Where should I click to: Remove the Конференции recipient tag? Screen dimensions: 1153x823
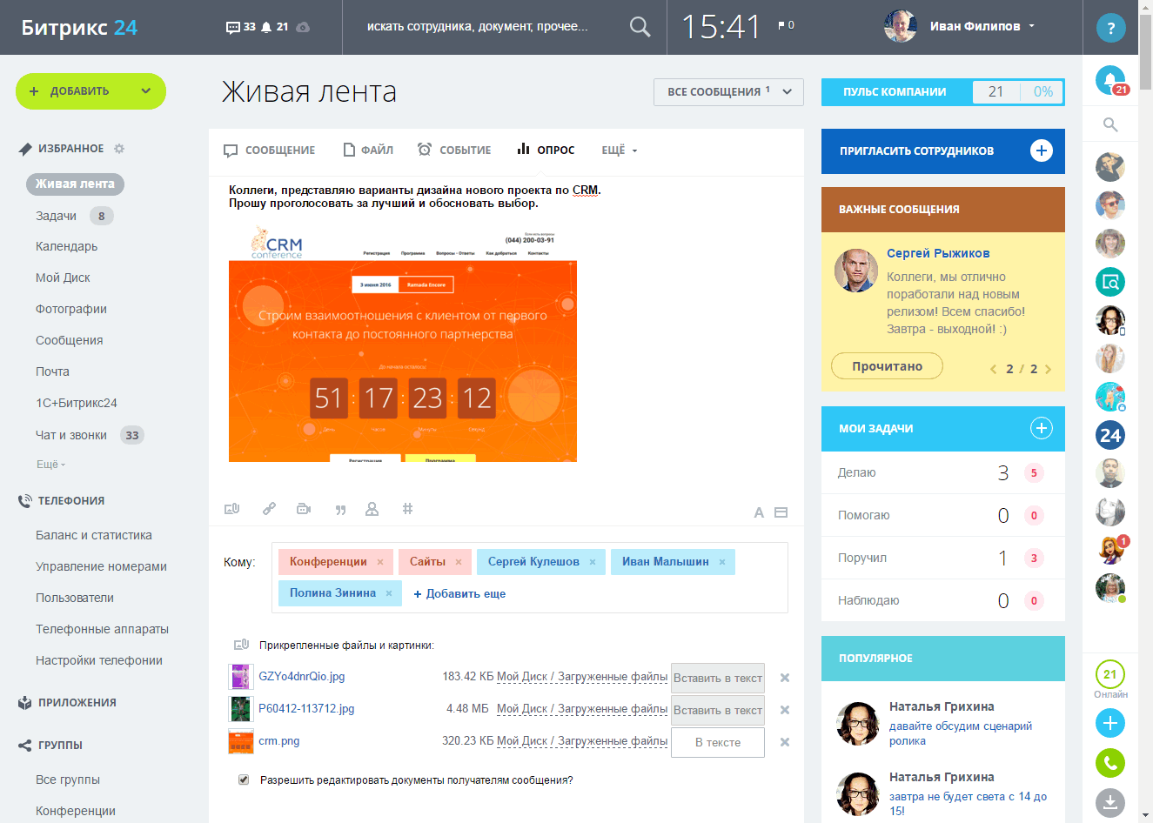tap(380, 562)
